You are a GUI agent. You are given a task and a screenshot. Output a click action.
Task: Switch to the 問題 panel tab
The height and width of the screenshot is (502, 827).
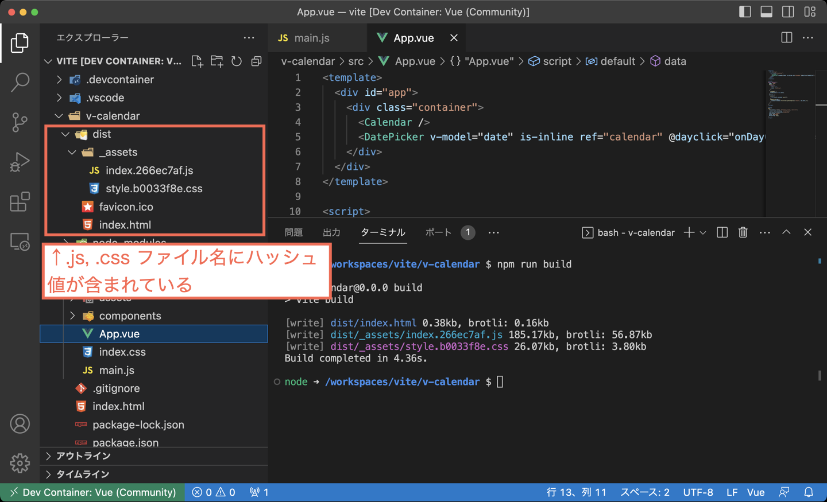293,232
